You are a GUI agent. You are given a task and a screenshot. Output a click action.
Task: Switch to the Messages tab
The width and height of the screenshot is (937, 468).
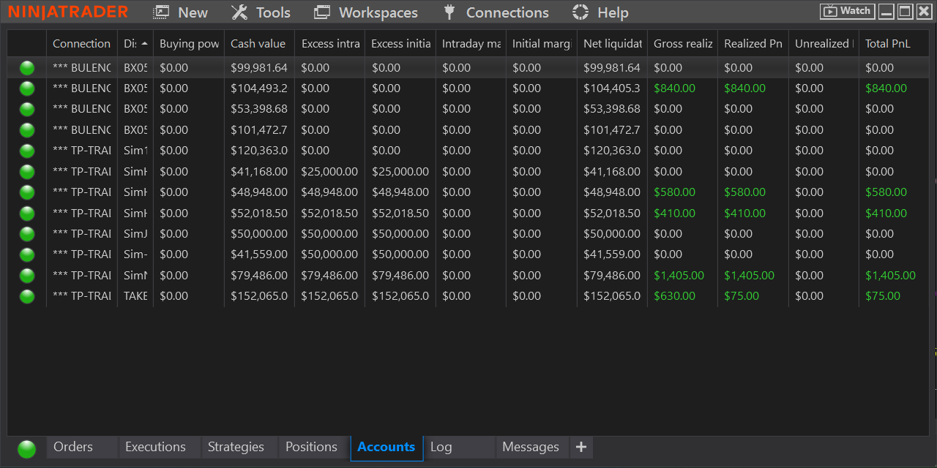click(x=531, y=447)
